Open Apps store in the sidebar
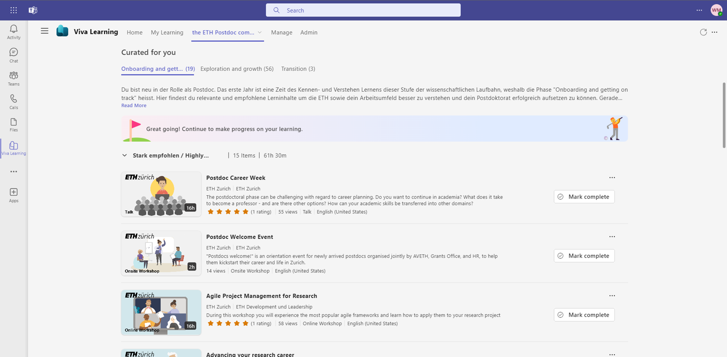 [14, 195]
